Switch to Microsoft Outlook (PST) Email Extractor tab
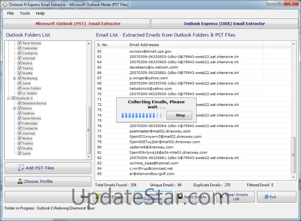301x221 pixels. (76, 23)
